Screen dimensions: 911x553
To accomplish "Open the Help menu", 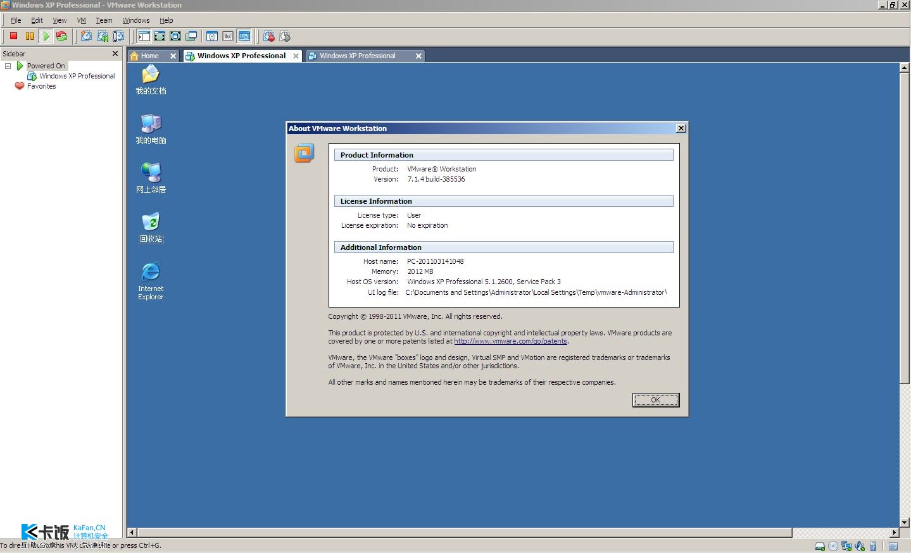I will [x=166, y=20].
